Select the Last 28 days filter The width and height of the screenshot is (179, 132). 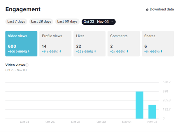[41, 22]
